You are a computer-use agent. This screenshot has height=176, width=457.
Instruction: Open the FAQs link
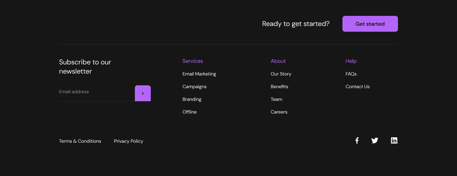point(351,74)
